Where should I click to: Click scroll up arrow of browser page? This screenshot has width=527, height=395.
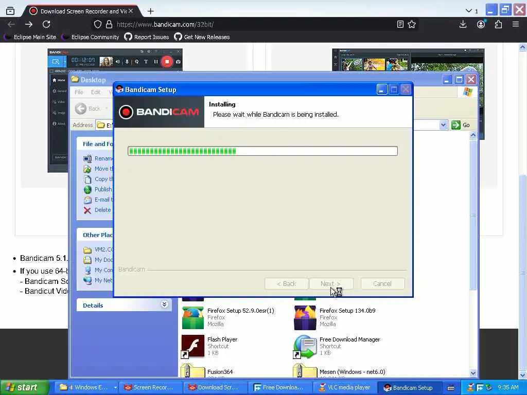click(522, 47)
